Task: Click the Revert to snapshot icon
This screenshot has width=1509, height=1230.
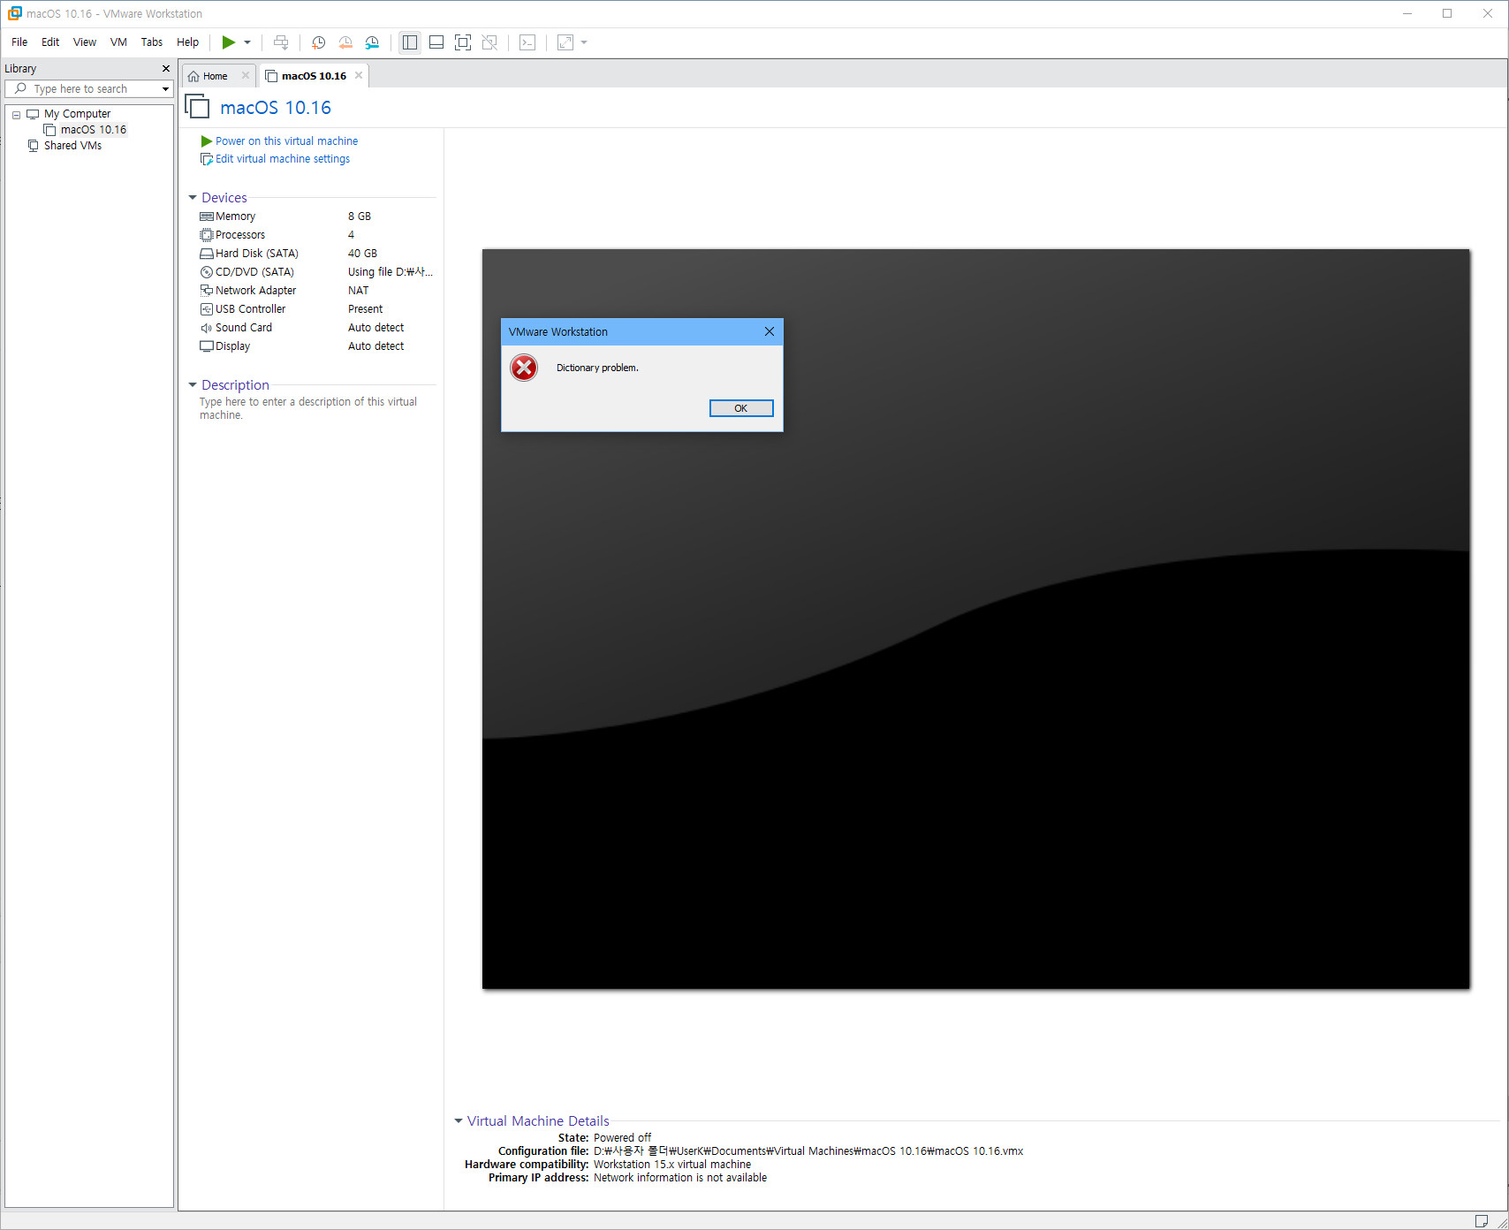Action: click(345, 42)
